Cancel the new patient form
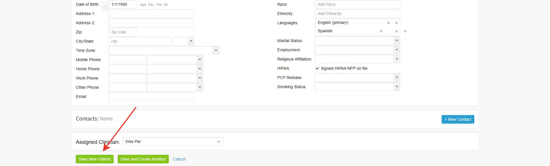This screenshot has width=550, height=166. point(179,159)
